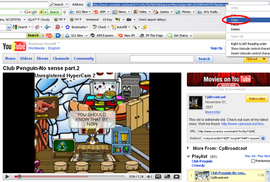Click the blue plus icon in the Google toolbar
Image resolution: width=270 pixels, height=182 pixels.
click(x=47, y=27)
